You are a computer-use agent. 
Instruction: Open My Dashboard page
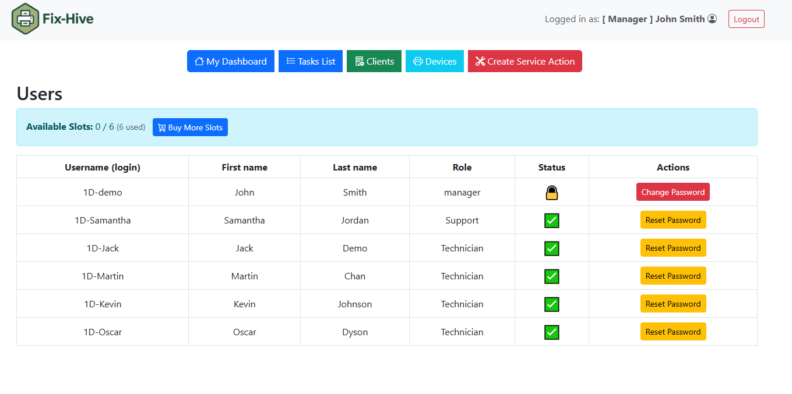click(230, 61)
